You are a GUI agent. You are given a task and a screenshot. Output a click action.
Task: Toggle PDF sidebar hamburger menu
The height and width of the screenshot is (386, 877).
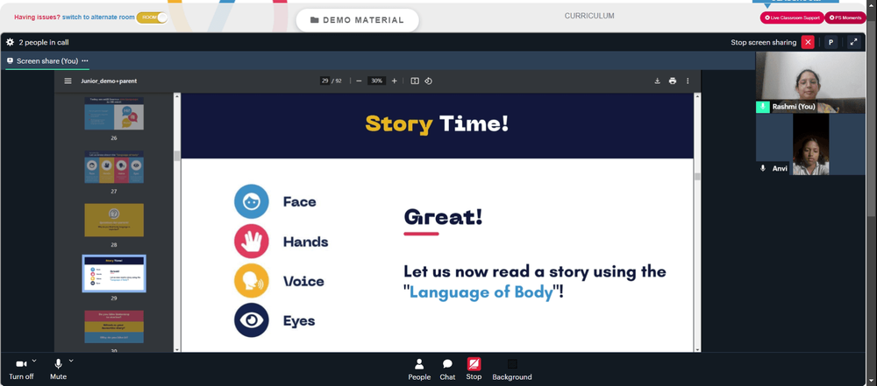(x=68, y=81)
